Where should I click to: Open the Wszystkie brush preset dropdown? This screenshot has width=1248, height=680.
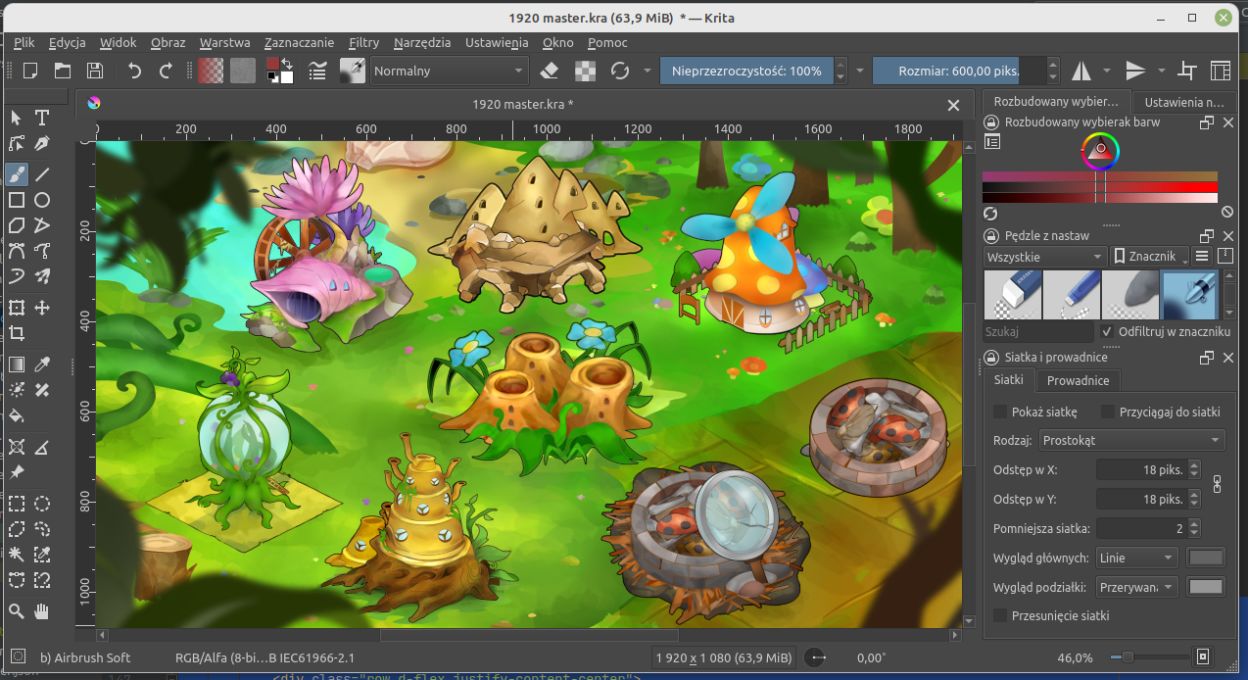[1044, 257]
